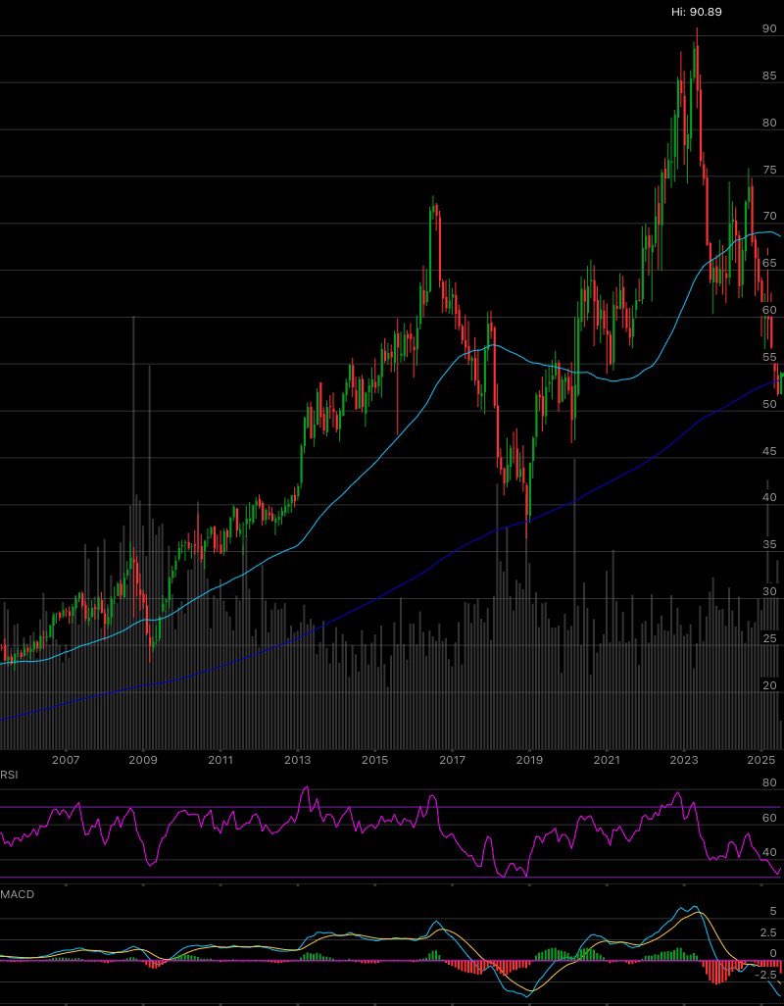Select the 2015 year label on time axis
Screen dimensions: 784x1006
(x=375, y=760)
